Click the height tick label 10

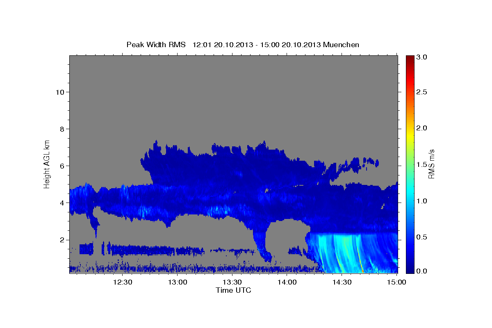tap(59, 92)
